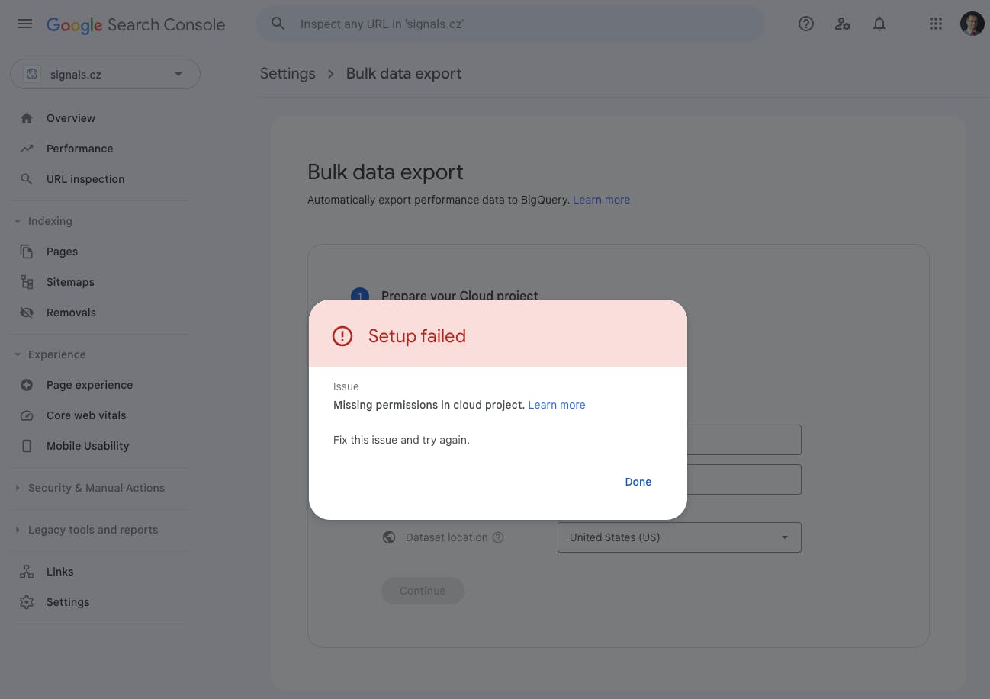Click the Mobile Usability phone icon

[x=27, y=446]
